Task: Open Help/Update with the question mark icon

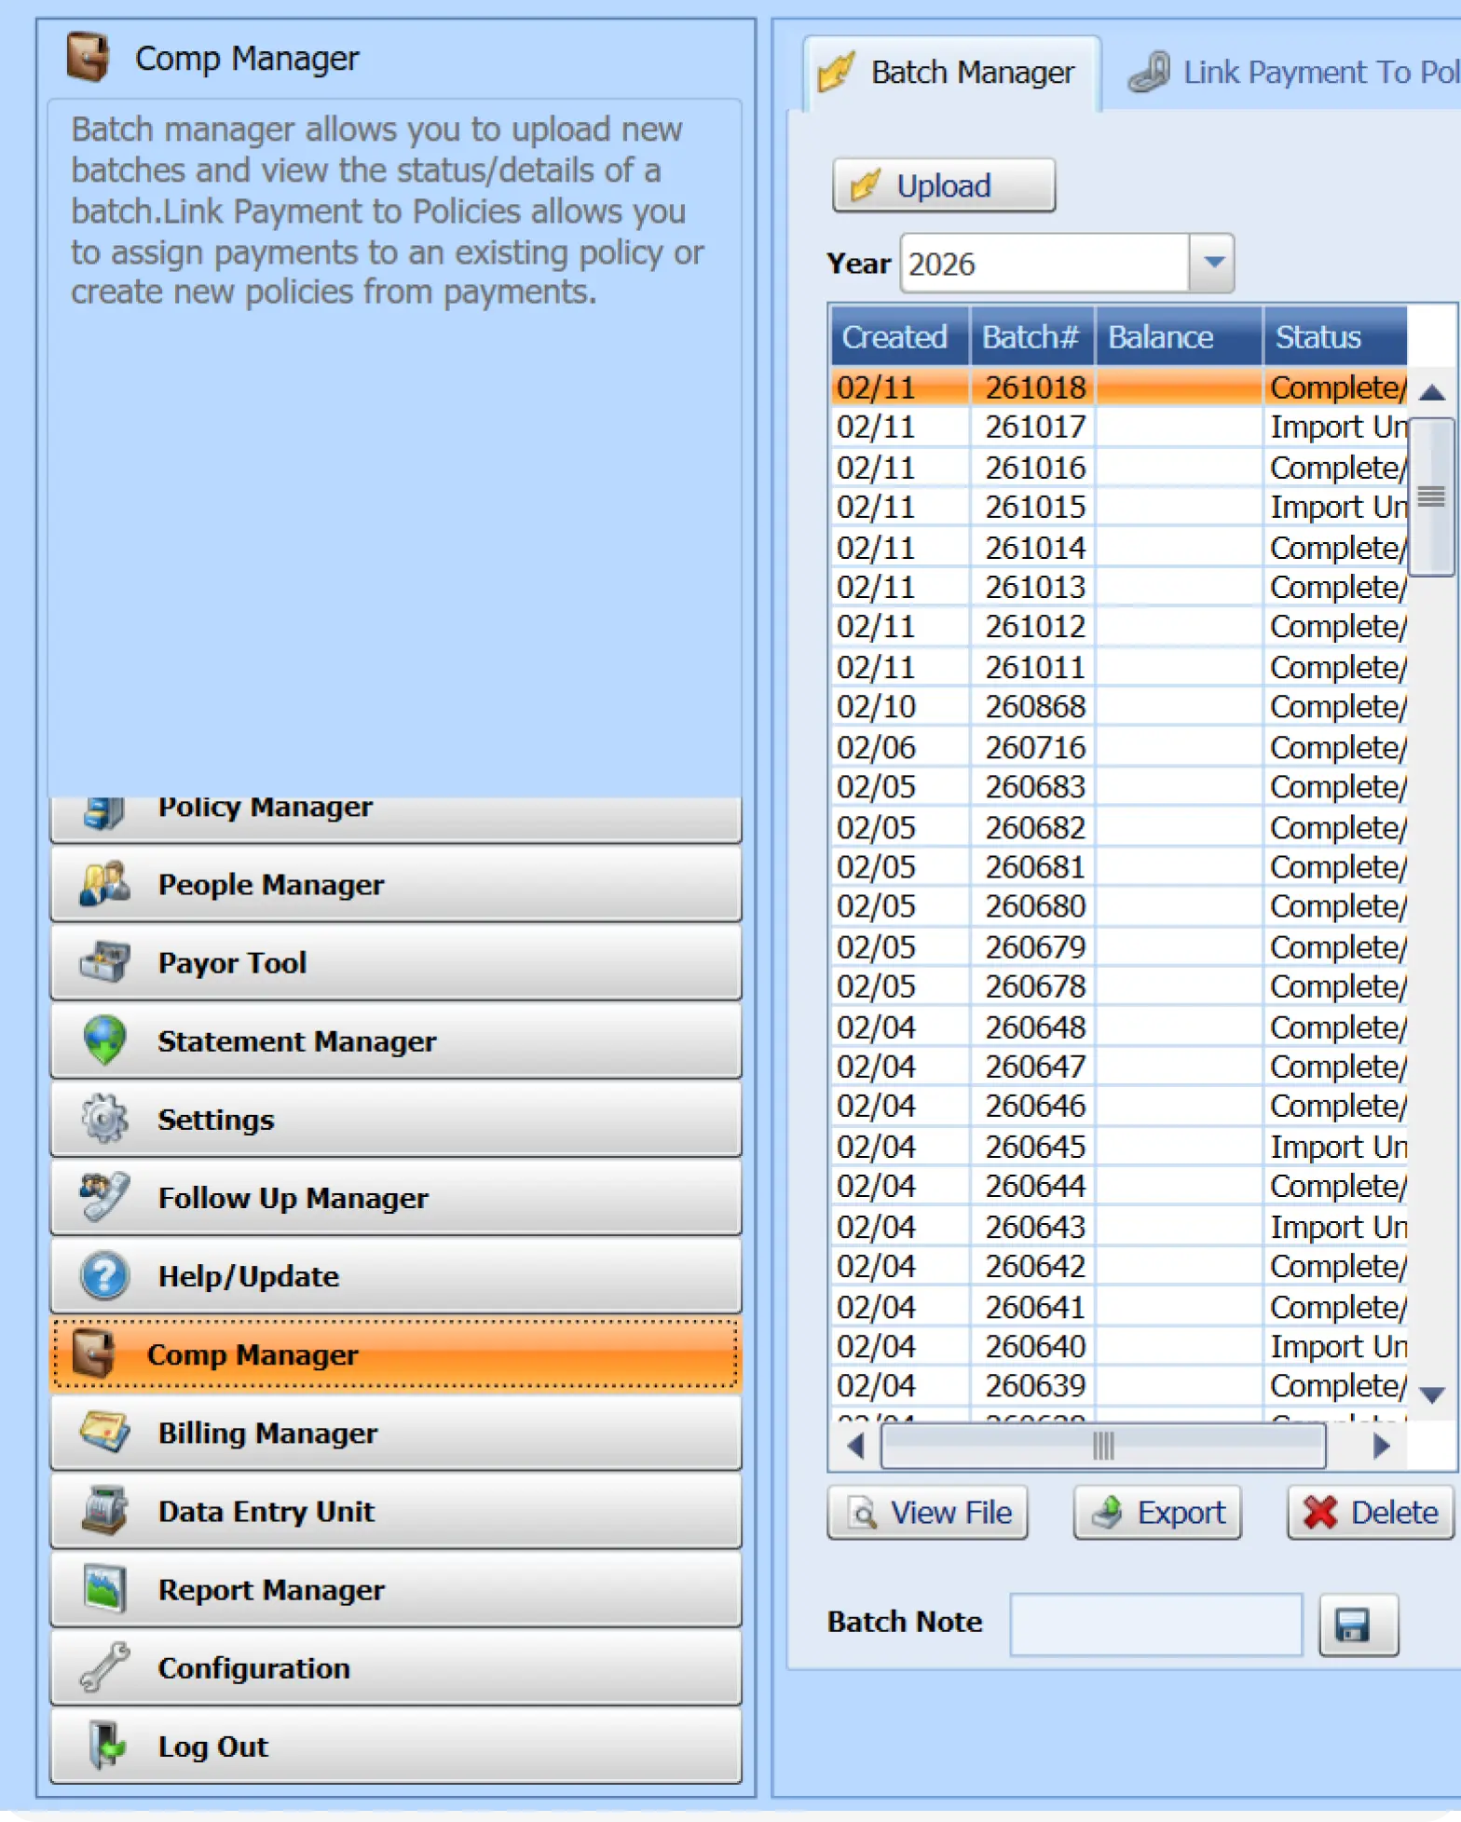Action: click(395, 1275)
